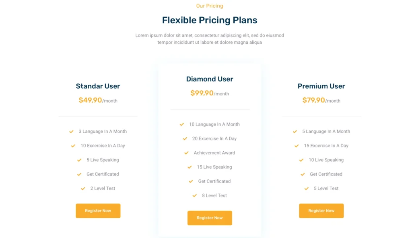This screenshot has height=238, width=412.
Task: Register for the Premium User plan
Action: pos(321,211)
